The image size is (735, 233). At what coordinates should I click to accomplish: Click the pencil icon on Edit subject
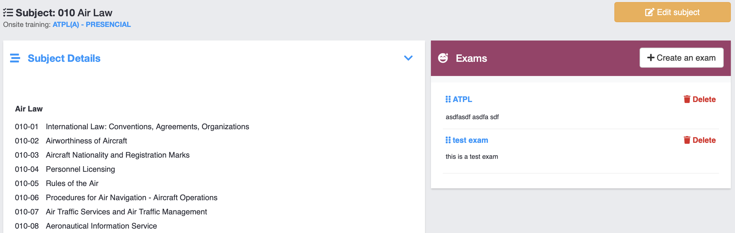pos(650,12)
